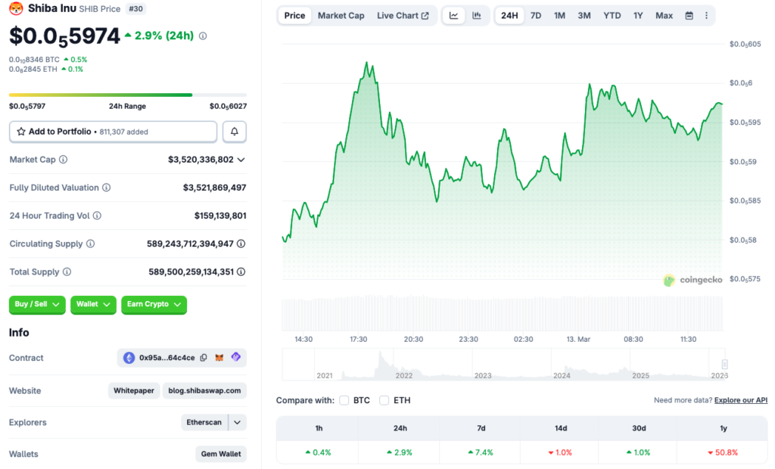Open the Buy / Sell dropdown
Viewport: 775px width, 469px height.
(36, 305)
